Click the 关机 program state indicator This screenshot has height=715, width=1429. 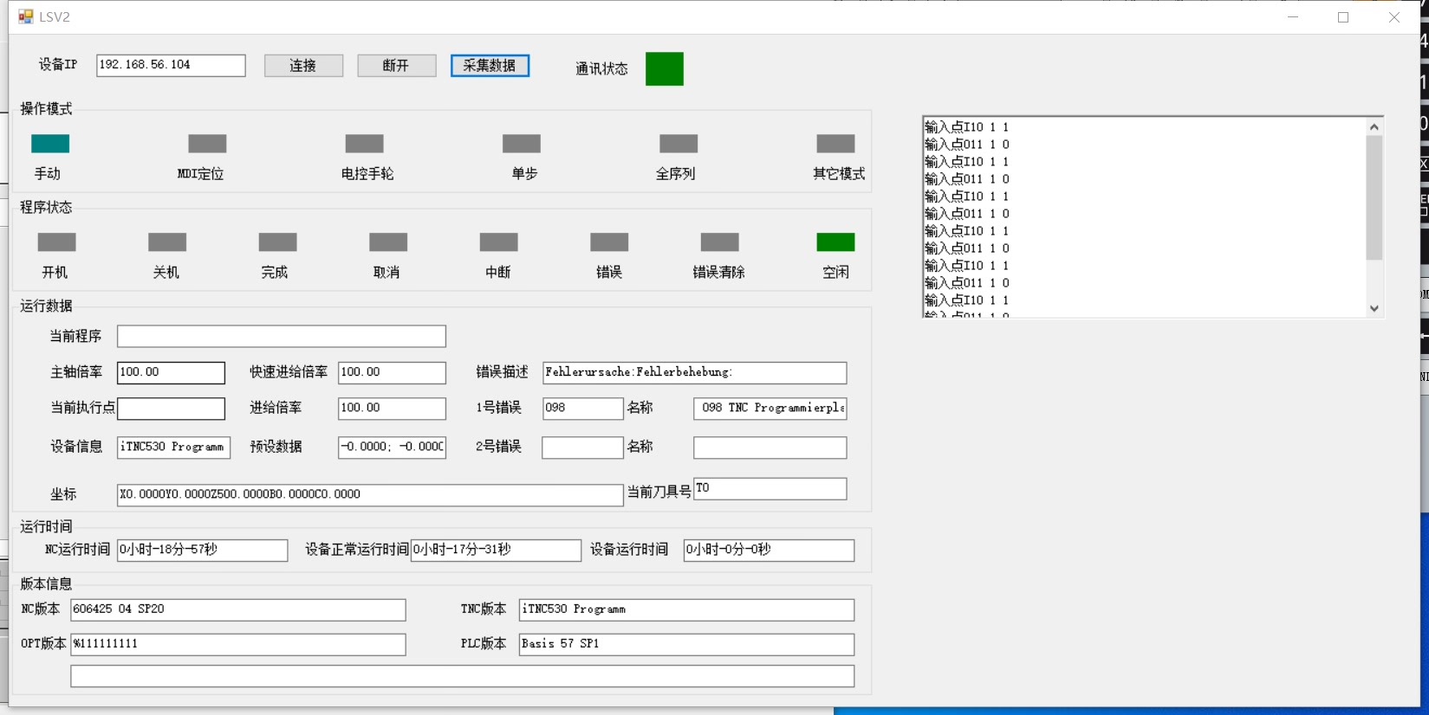click(x=167, y=242)
